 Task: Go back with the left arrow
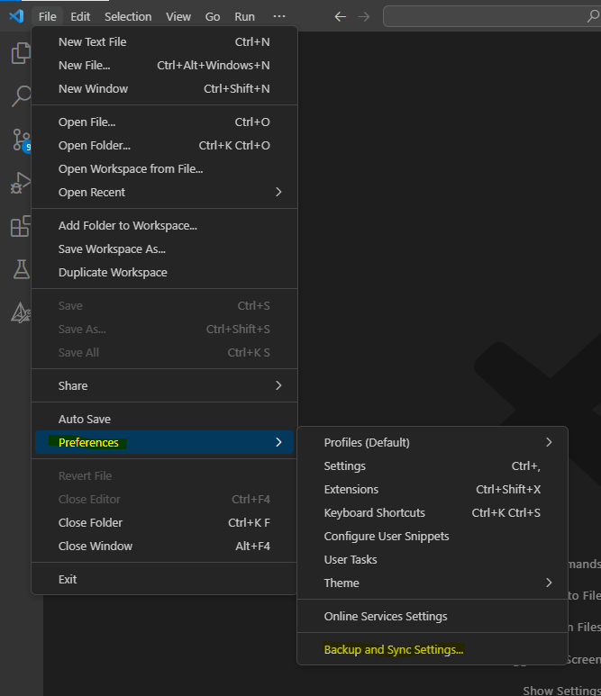pyautogui.click(x=341, y=17)
